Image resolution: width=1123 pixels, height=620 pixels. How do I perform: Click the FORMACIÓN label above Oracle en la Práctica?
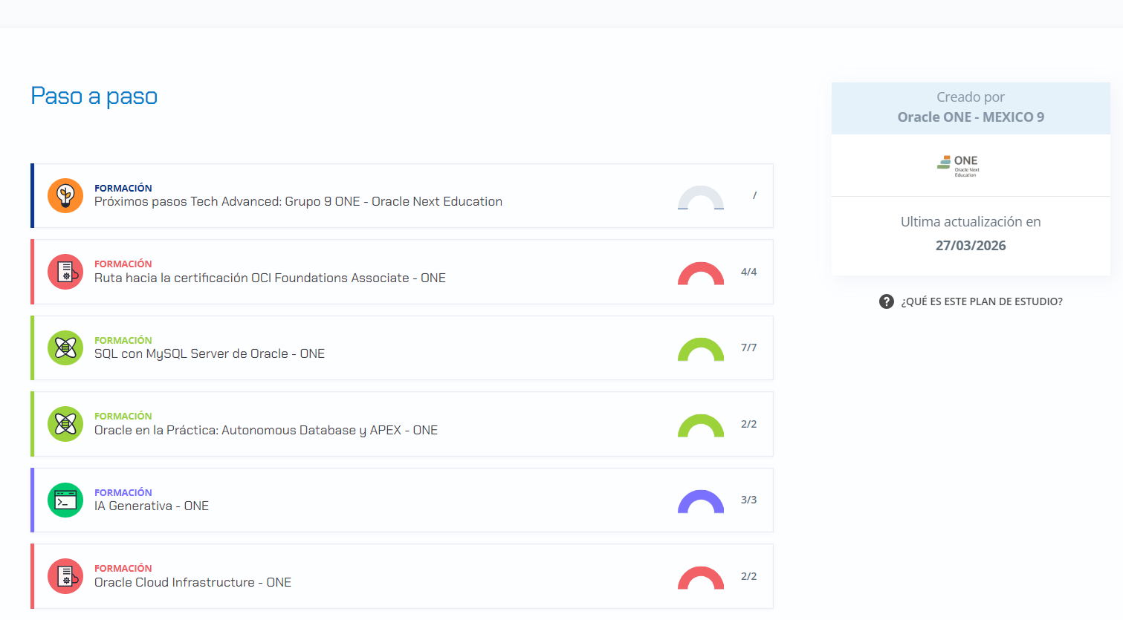[x=123, y=417]
